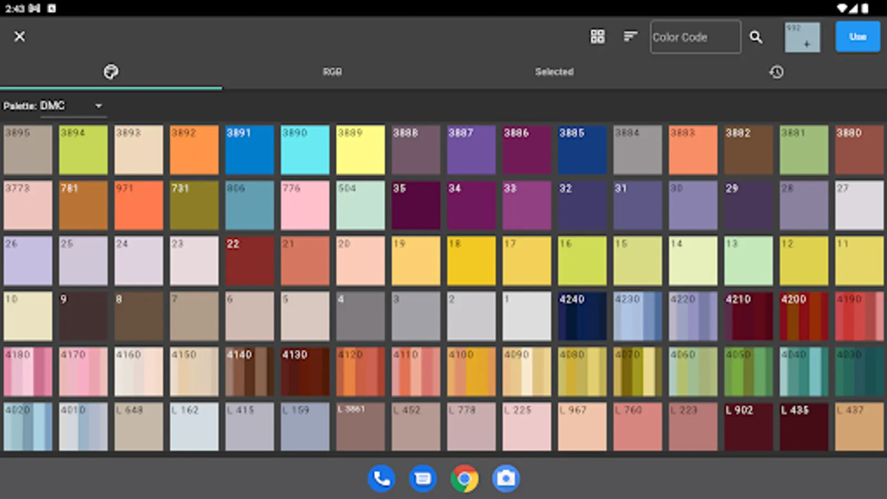Viewport: 887px width, 499px height.
Task: Open the Phone app in dock
Action: (381, 478)
